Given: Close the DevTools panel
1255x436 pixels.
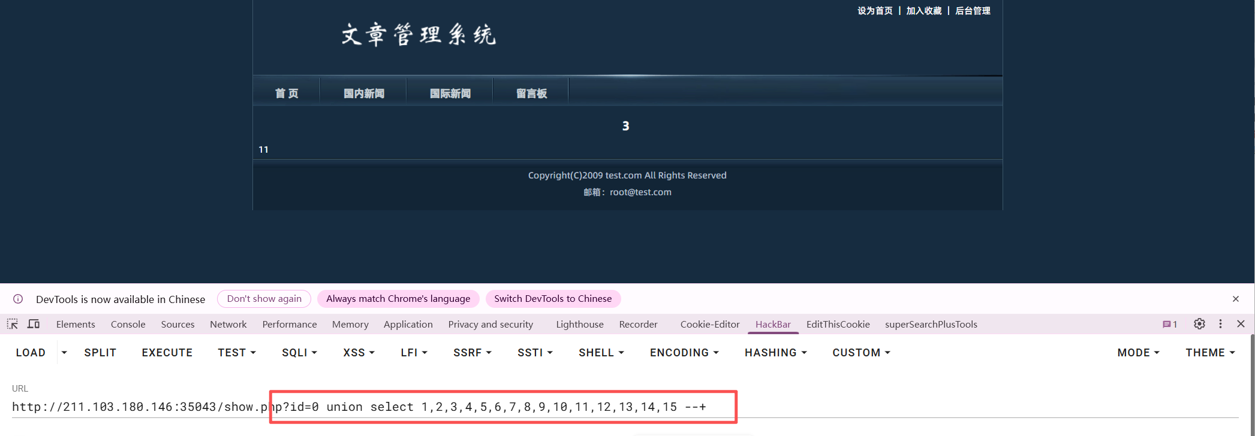Looking at the screenshot, I should pyautogui.click(x=1241, y=324).
